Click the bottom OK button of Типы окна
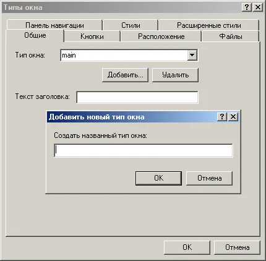The width and height of the screenshot is (266, 261). [187, 247]
